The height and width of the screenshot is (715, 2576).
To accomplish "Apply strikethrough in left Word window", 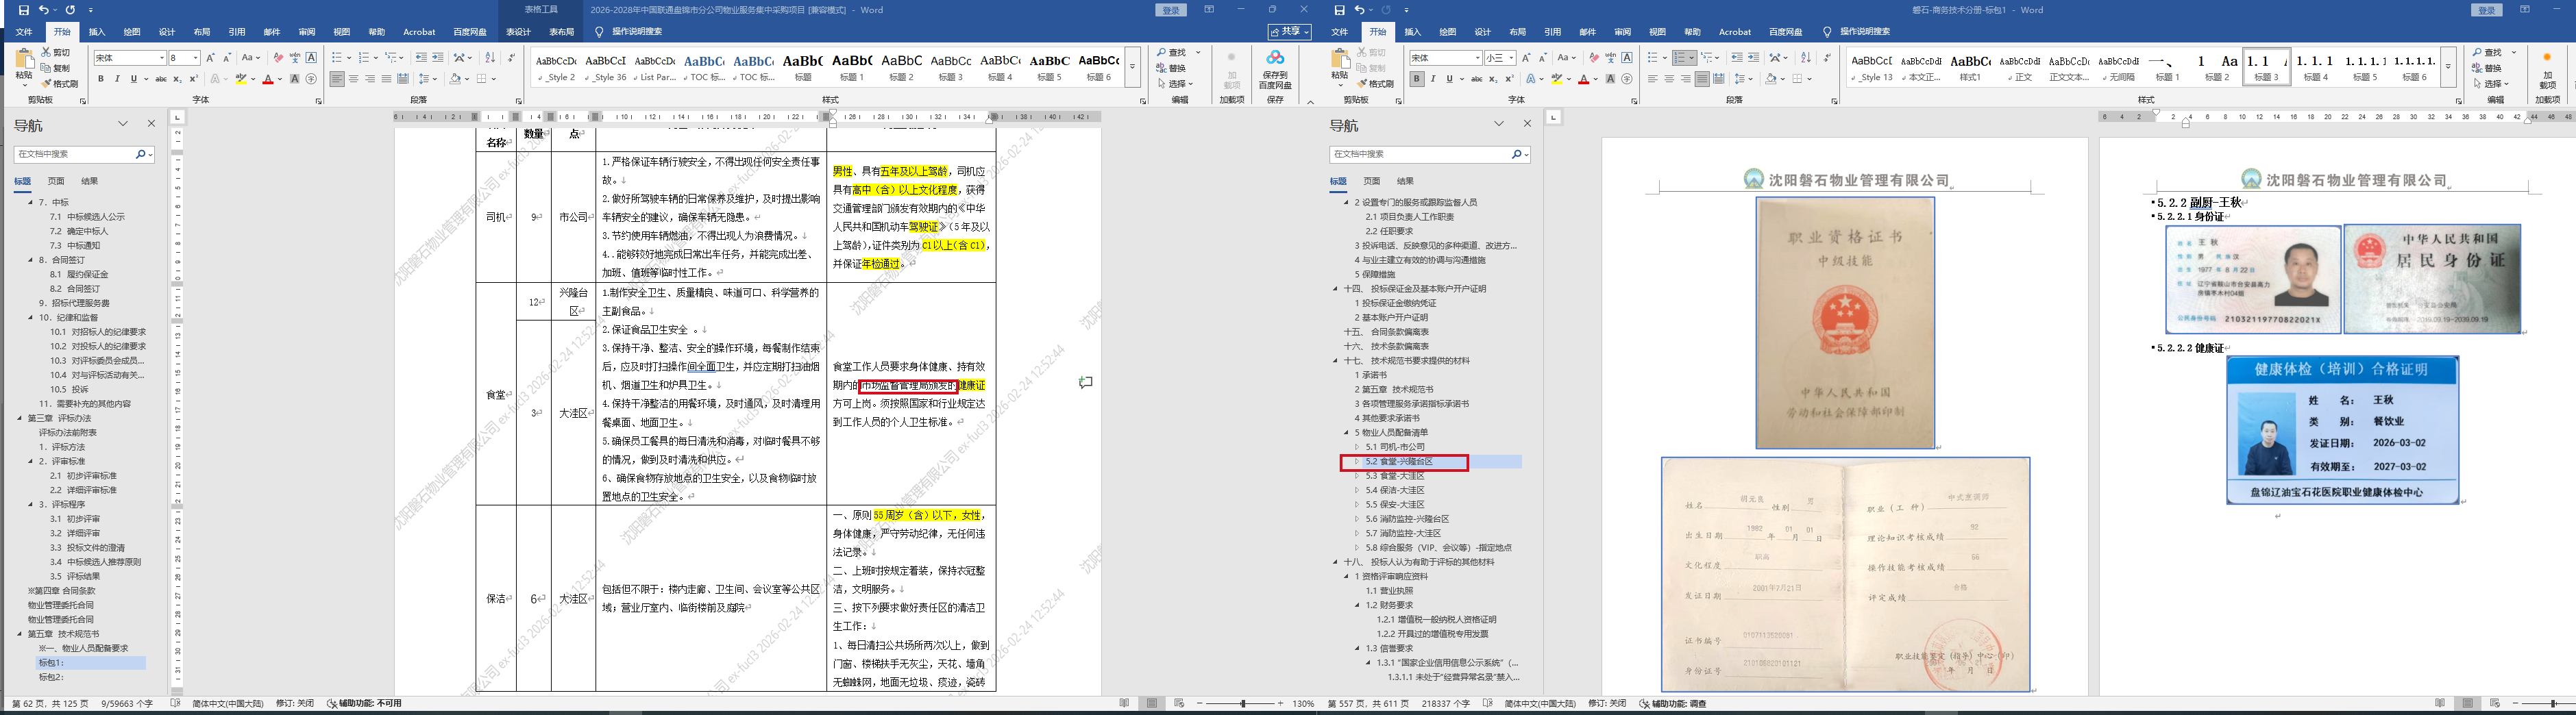I will [161, 79].
